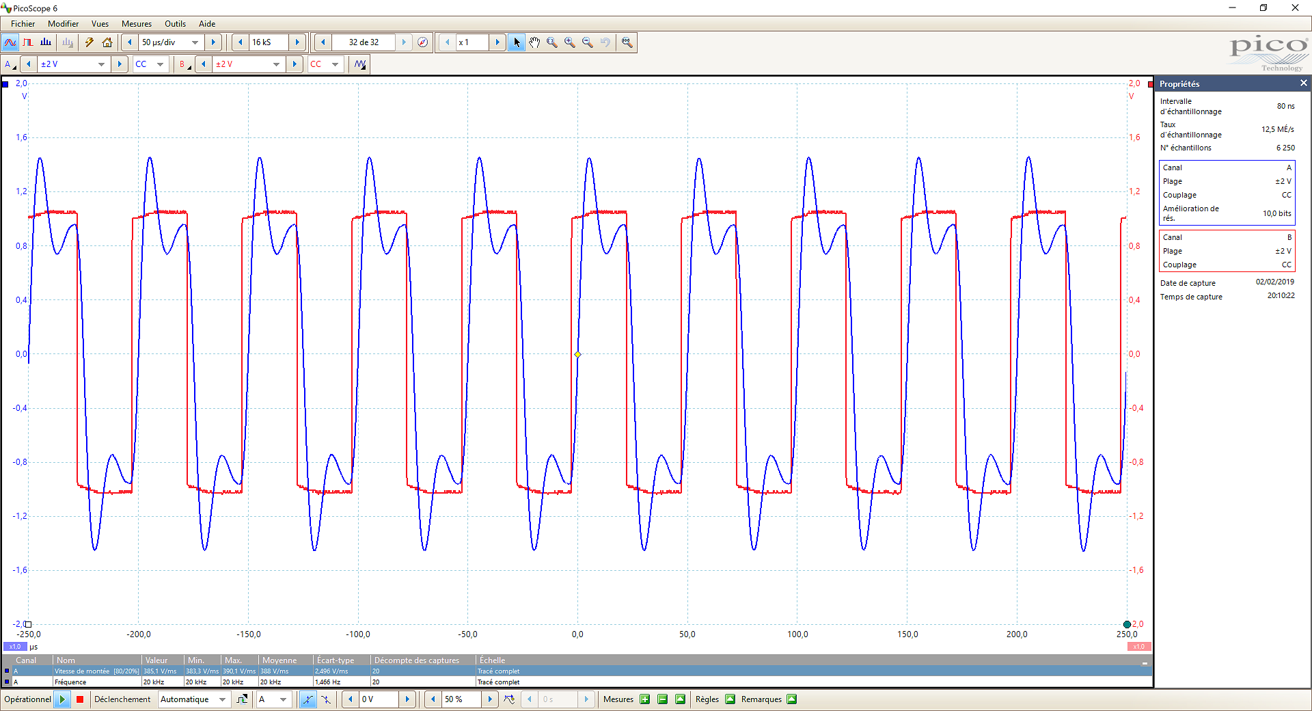Open advanced trigger settings icon
This screenshot has height=711, width=1312.
click(242, 699)
